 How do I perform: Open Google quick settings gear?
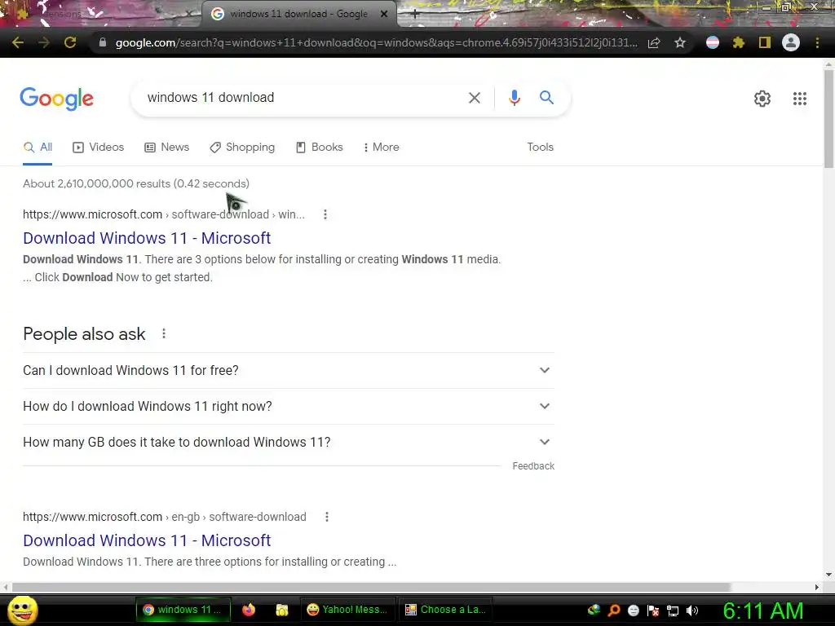(762, 99)
